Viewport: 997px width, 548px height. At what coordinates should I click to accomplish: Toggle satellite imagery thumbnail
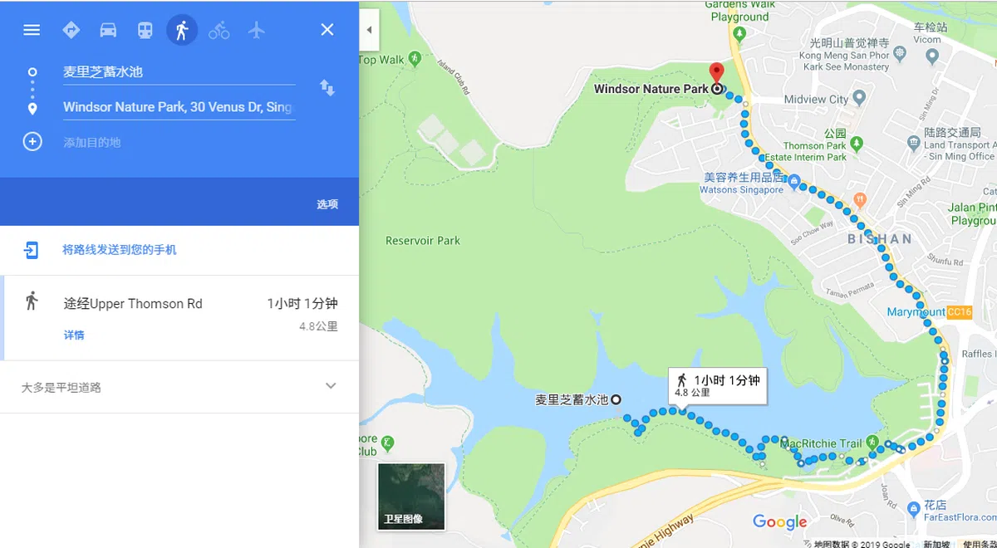point(411,497)
